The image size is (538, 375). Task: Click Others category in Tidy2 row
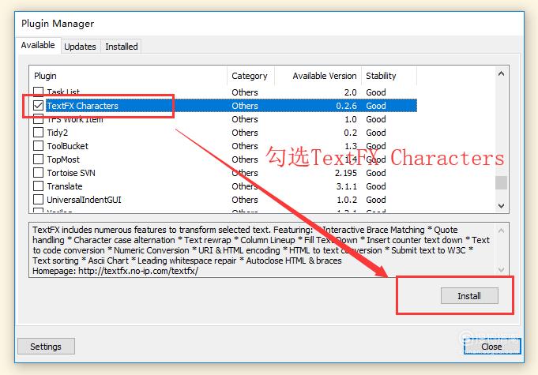[x=245, y=133]
